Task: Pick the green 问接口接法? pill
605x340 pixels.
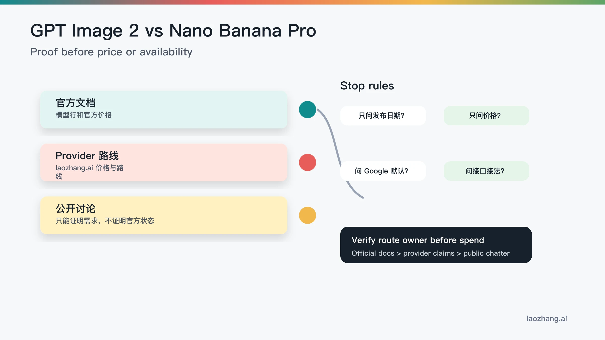Action: [x=486, y=171]
